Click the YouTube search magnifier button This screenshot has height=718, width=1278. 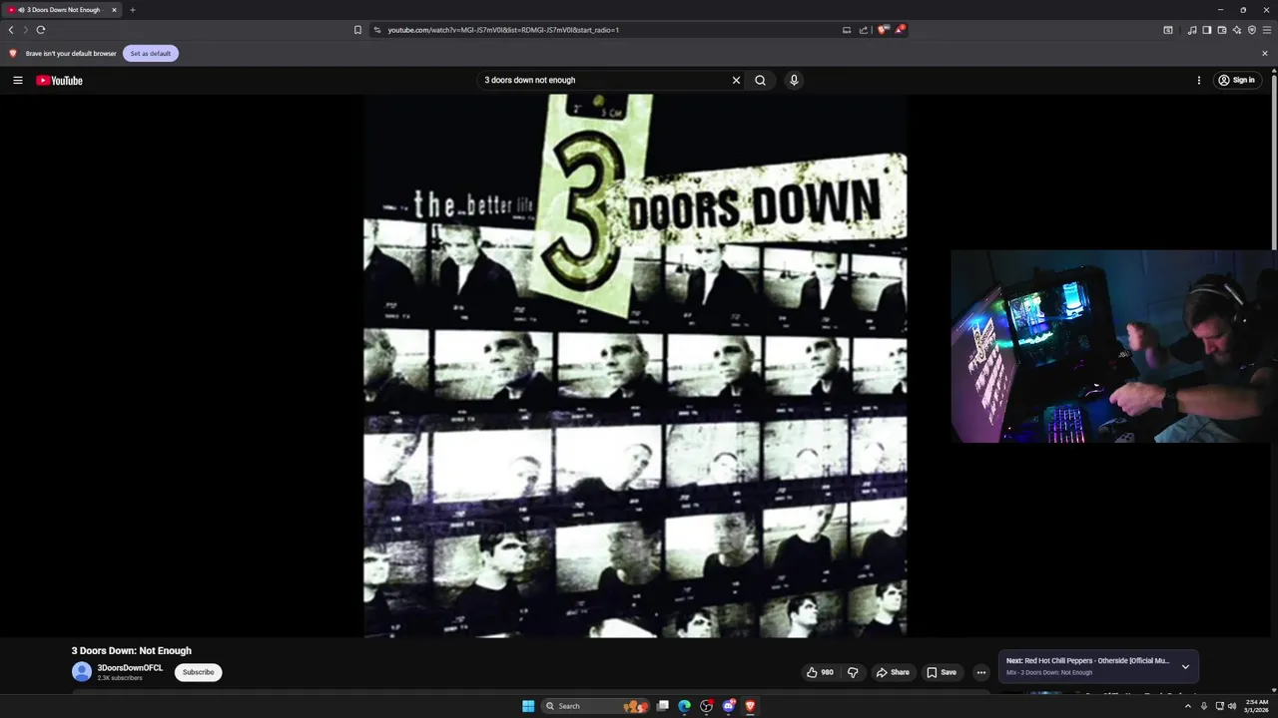760,80
